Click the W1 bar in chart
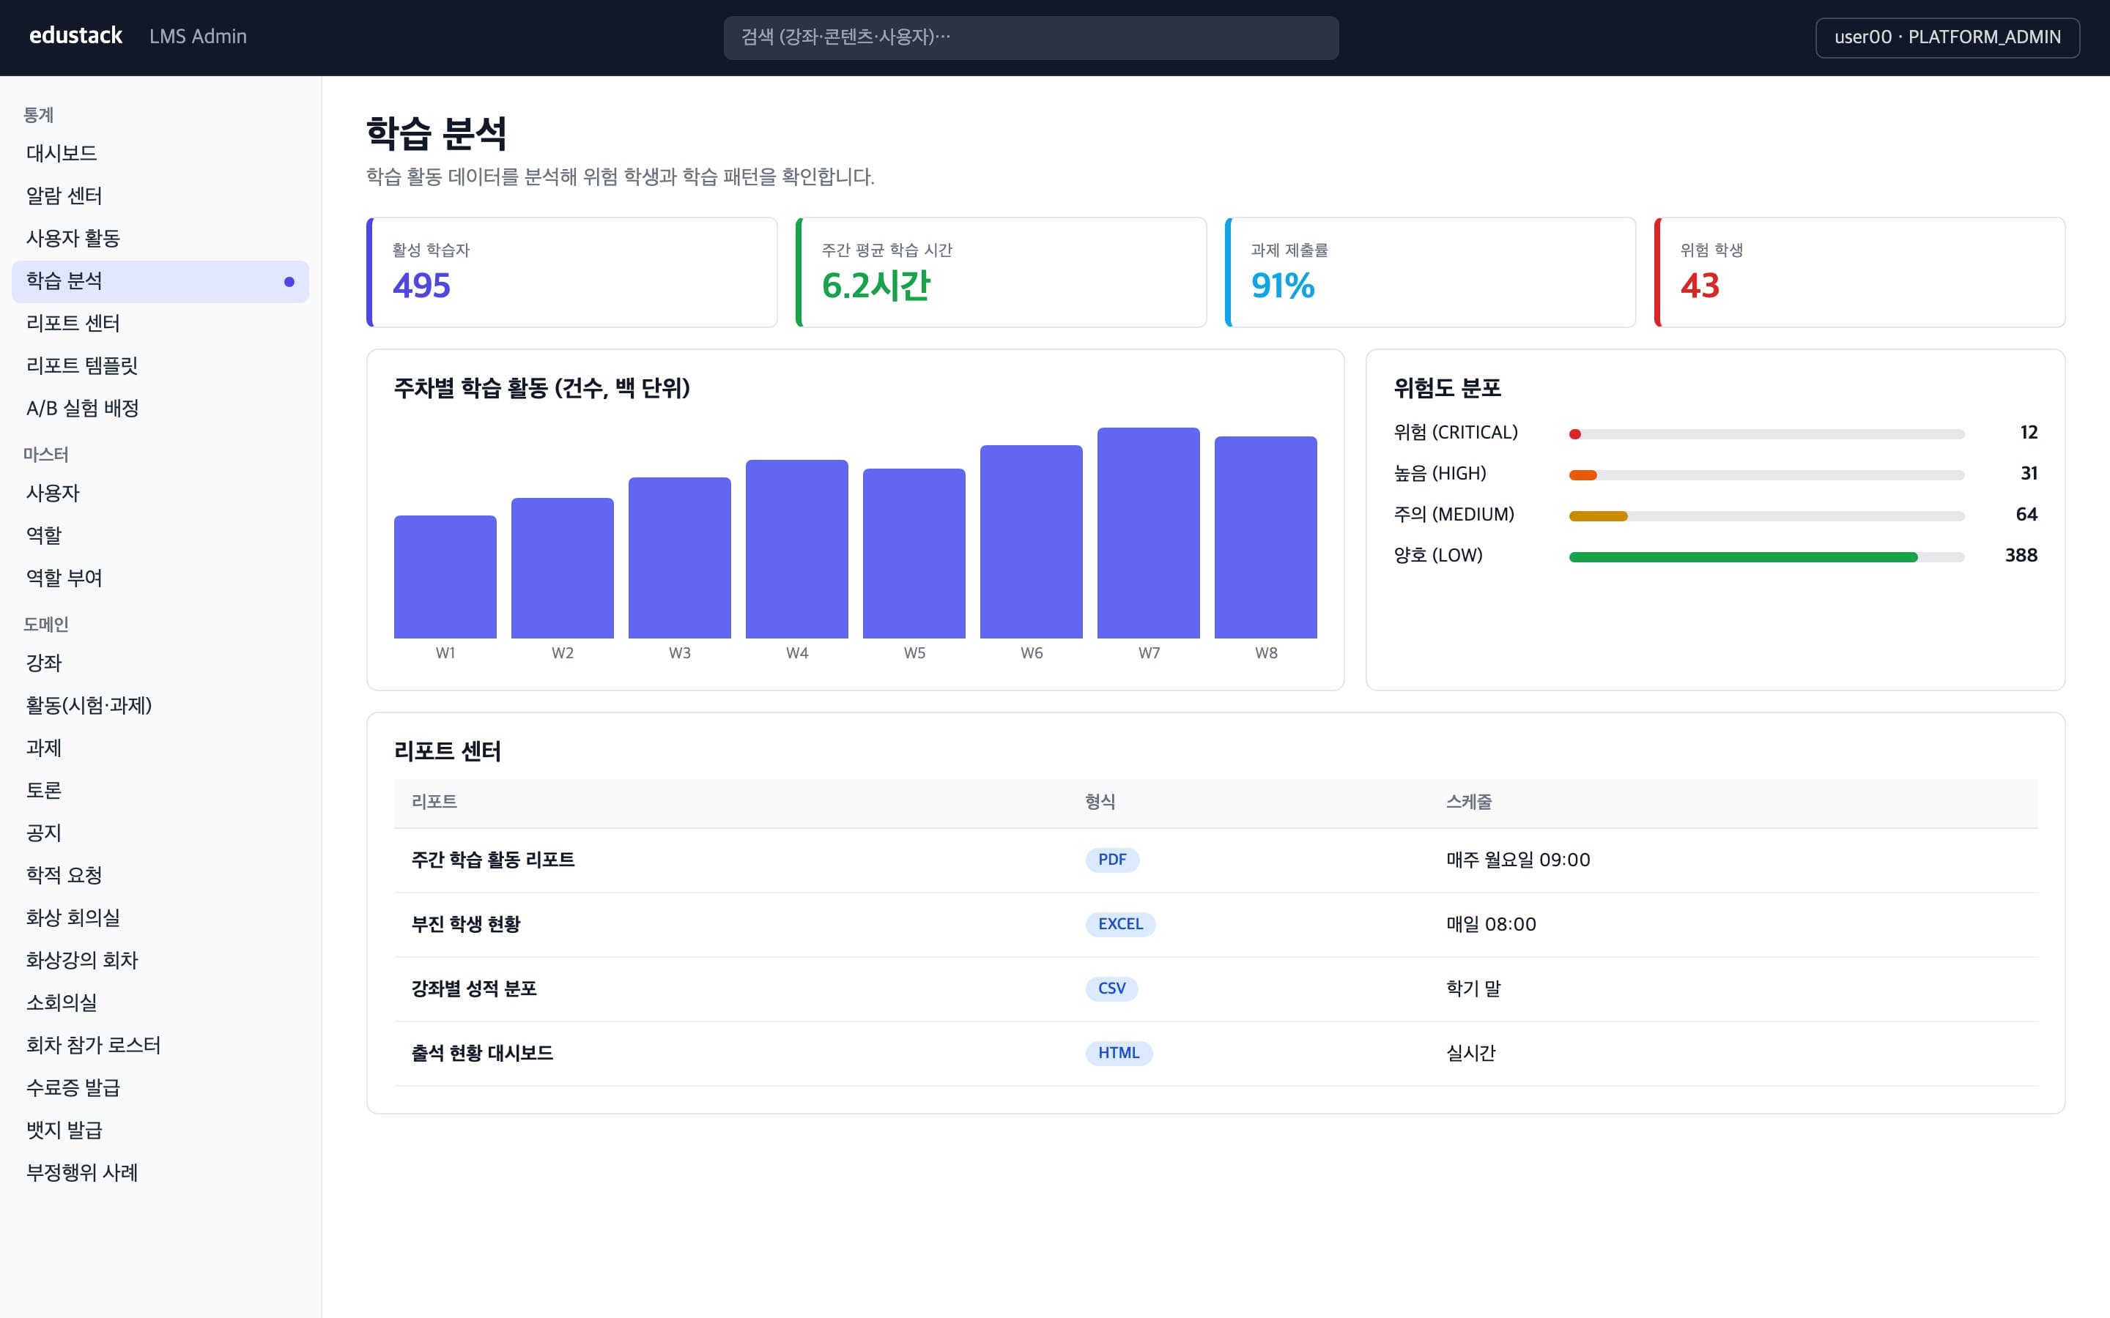This screenshot has height=1318, width=2110. click(x=445, y=576)
